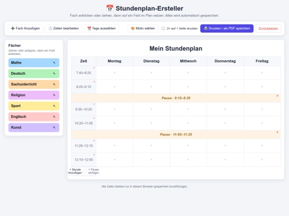
Task: Enable 2× auf 1 Seite drucken checkbox
Action: 163,28
